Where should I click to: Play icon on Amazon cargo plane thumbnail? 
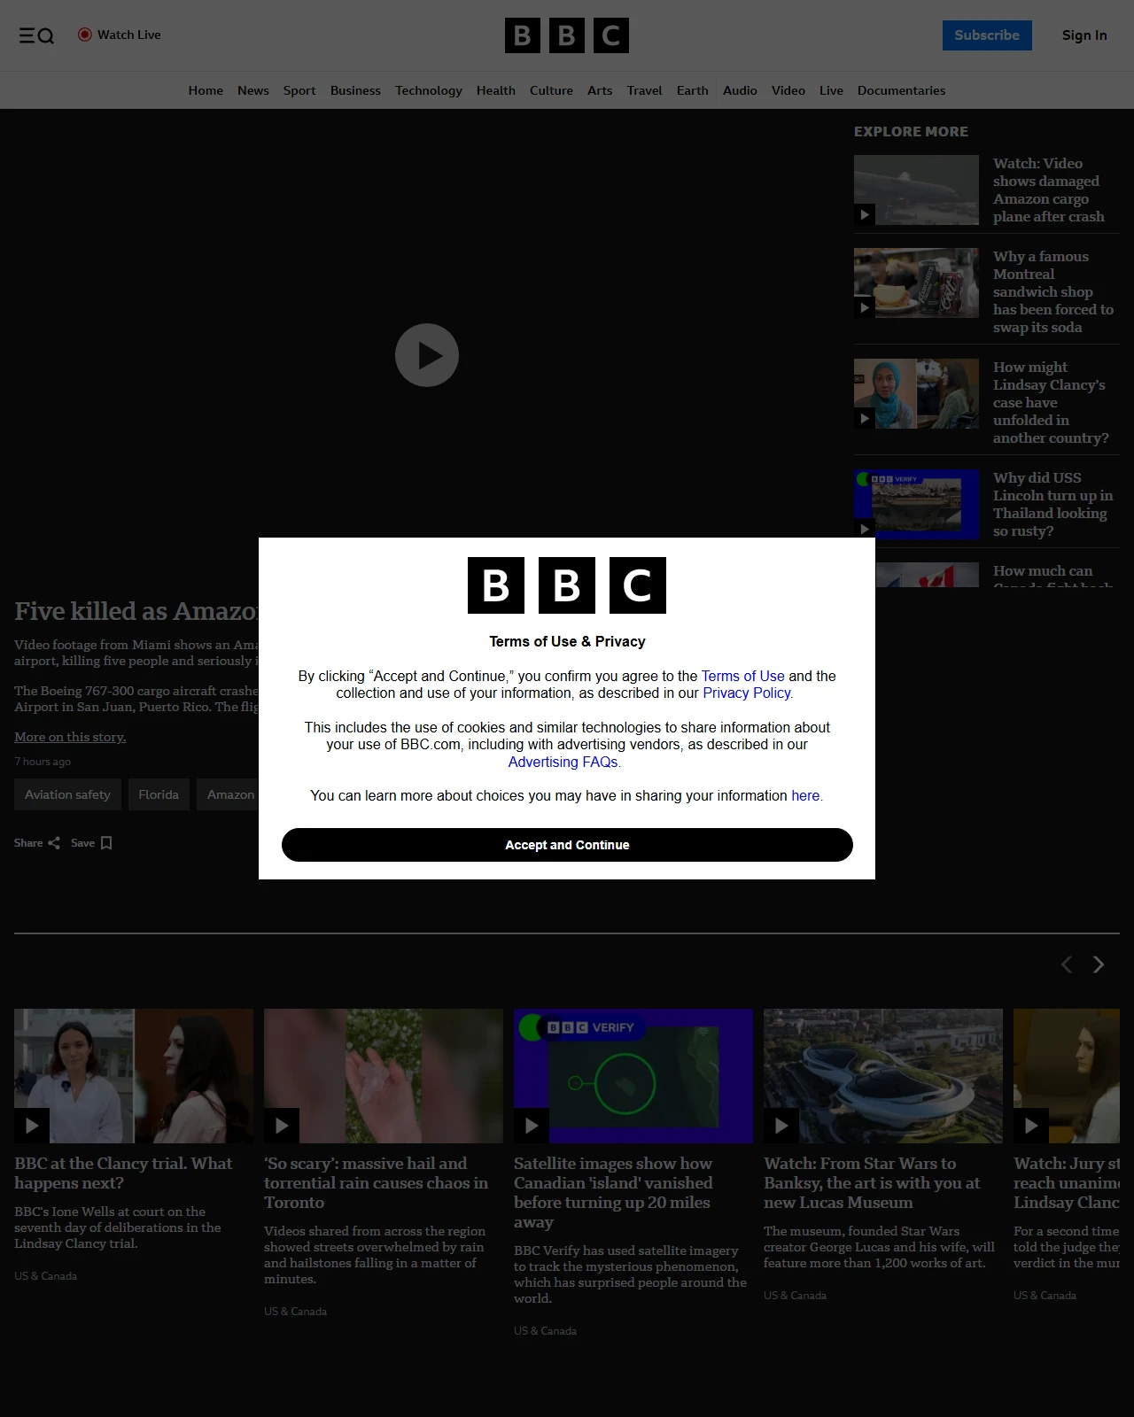(x=865, y=214)
